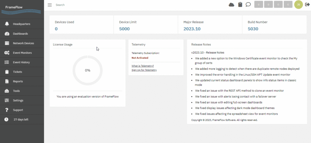
Task: Click the Major Release value 2023.10
Action: [192, 29]
